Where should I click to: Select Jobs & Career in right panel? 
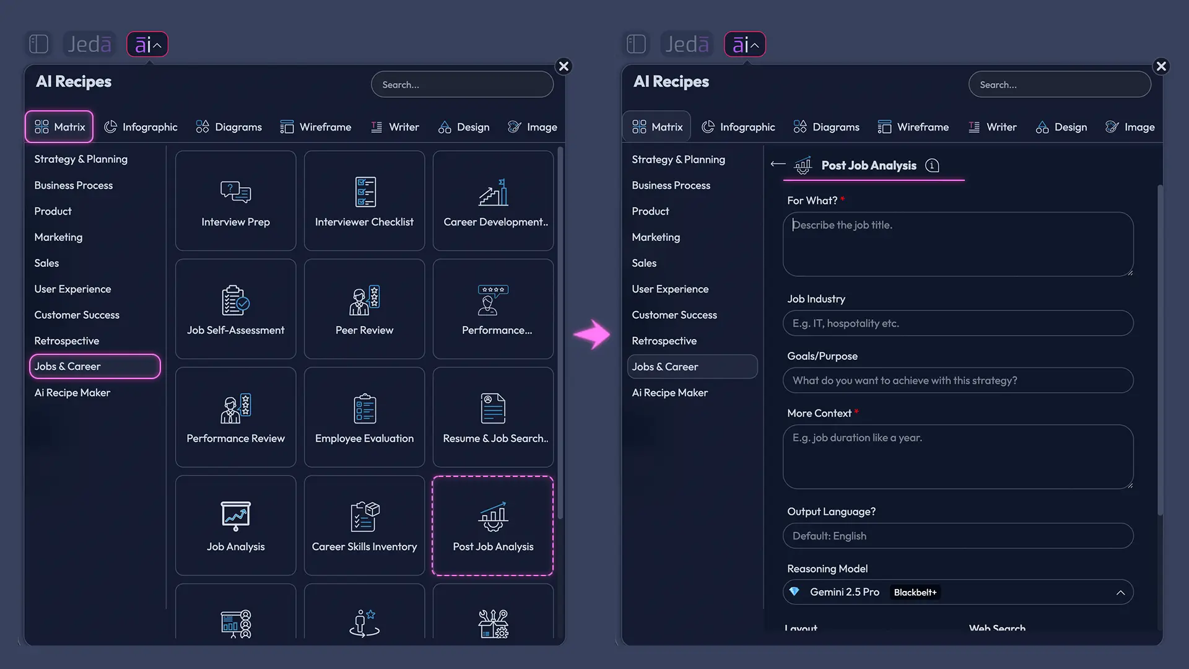point(692,367)
